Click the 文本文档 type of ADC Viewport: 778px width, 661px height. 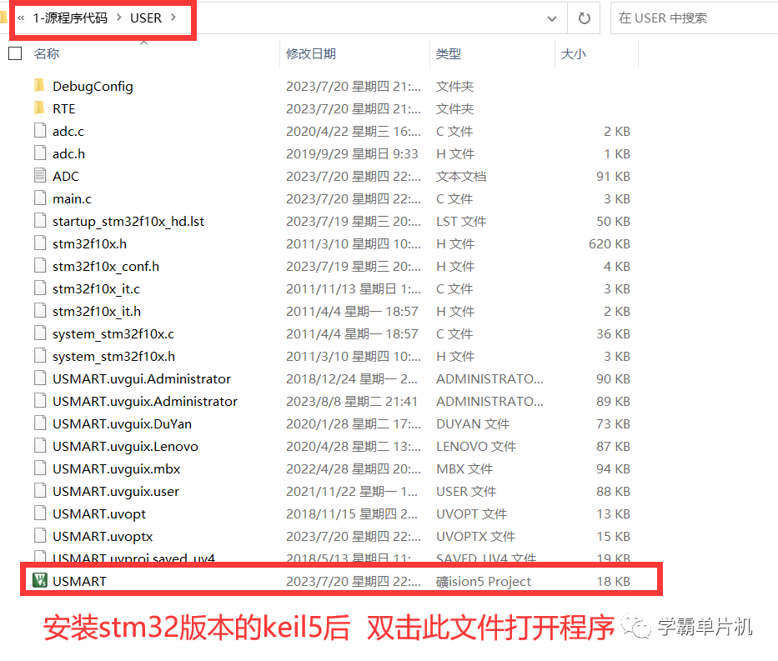coord(461,177)
